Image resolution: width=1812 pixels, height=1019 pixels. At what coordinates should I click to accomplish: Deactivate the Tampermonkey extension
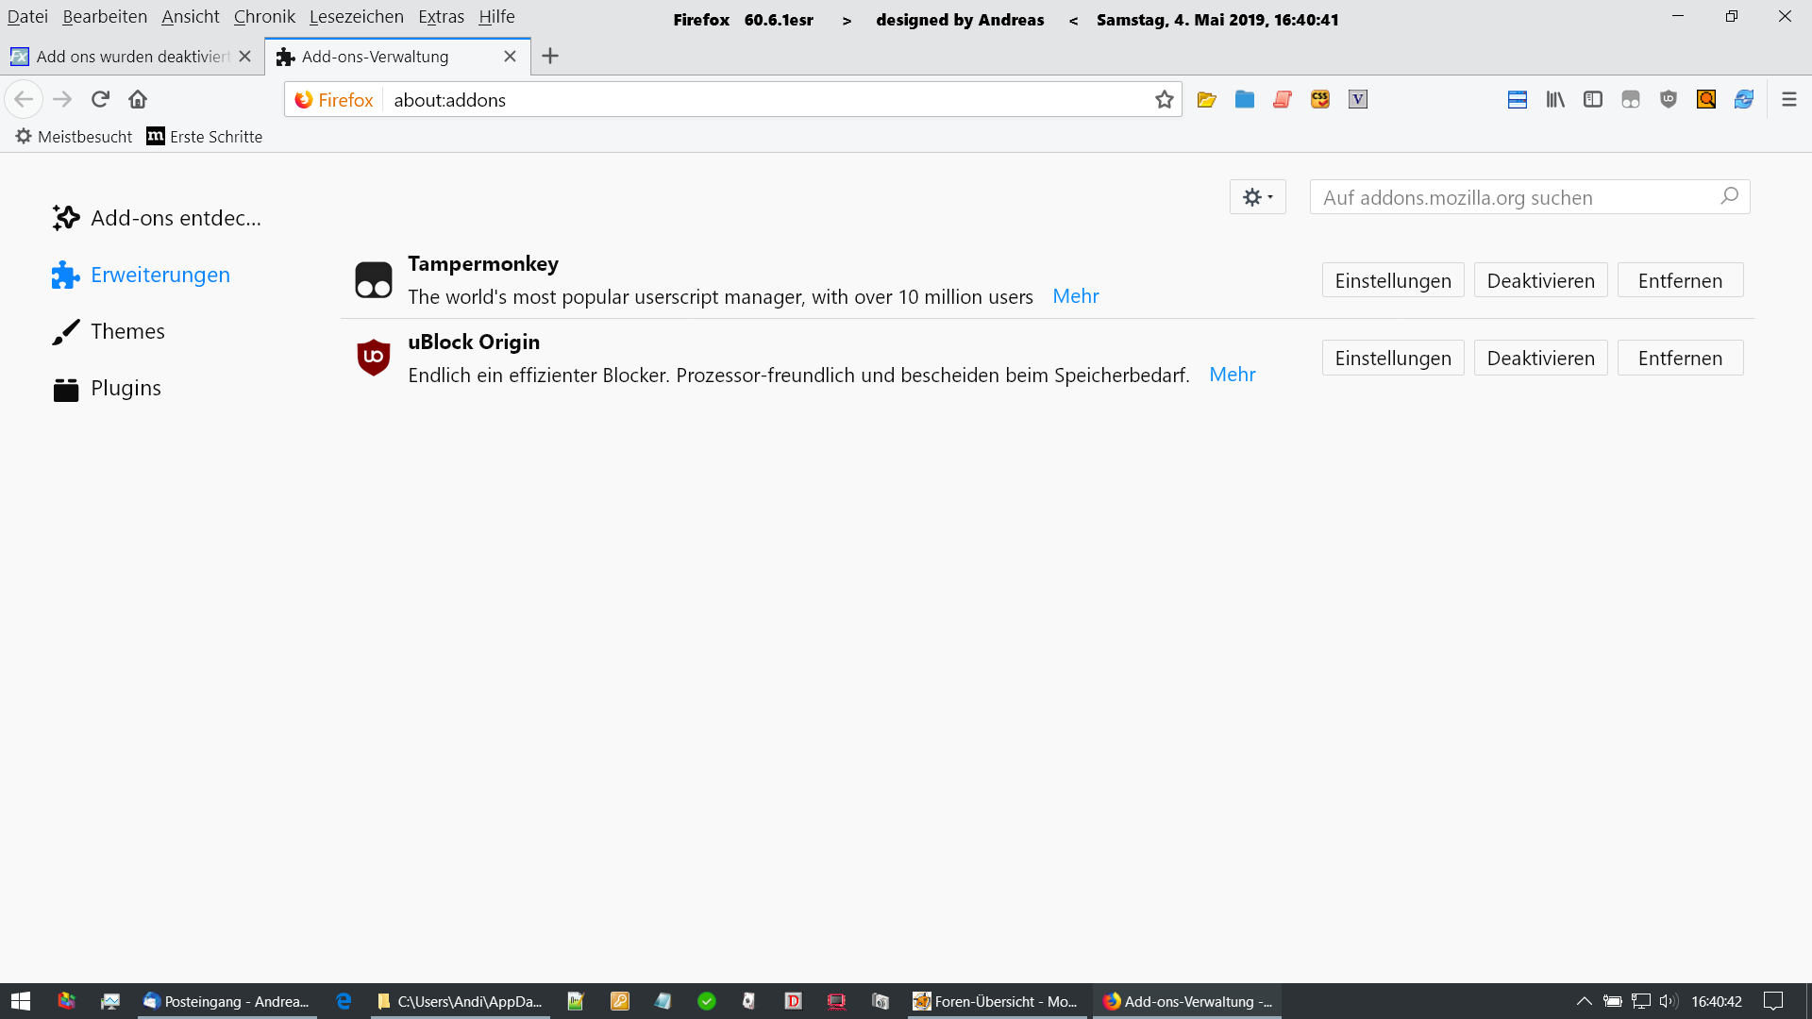coord(1540,281)
